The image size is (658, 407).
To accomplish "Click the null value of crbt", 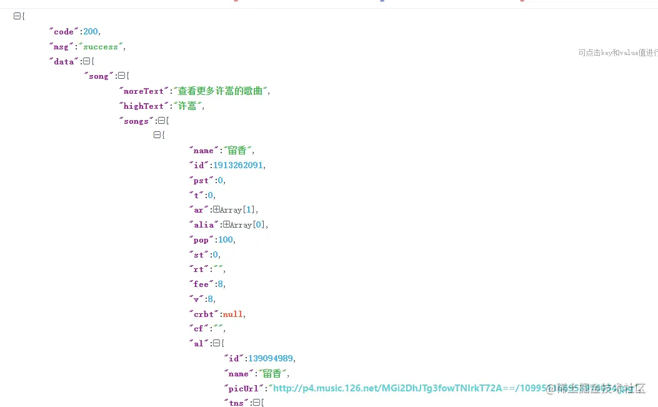I will click(233, 314).
